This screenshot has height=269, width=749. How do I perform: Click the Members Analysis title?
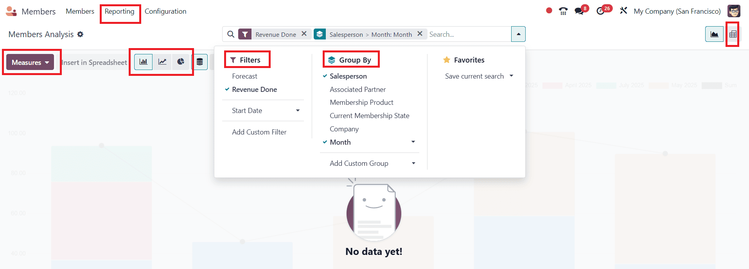(41, 34)
